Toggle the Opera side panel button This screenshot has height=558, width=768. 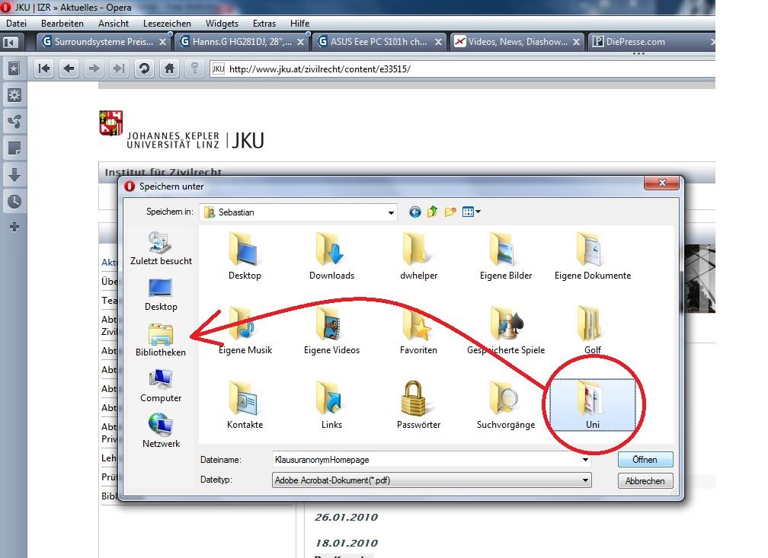[11, 43]
